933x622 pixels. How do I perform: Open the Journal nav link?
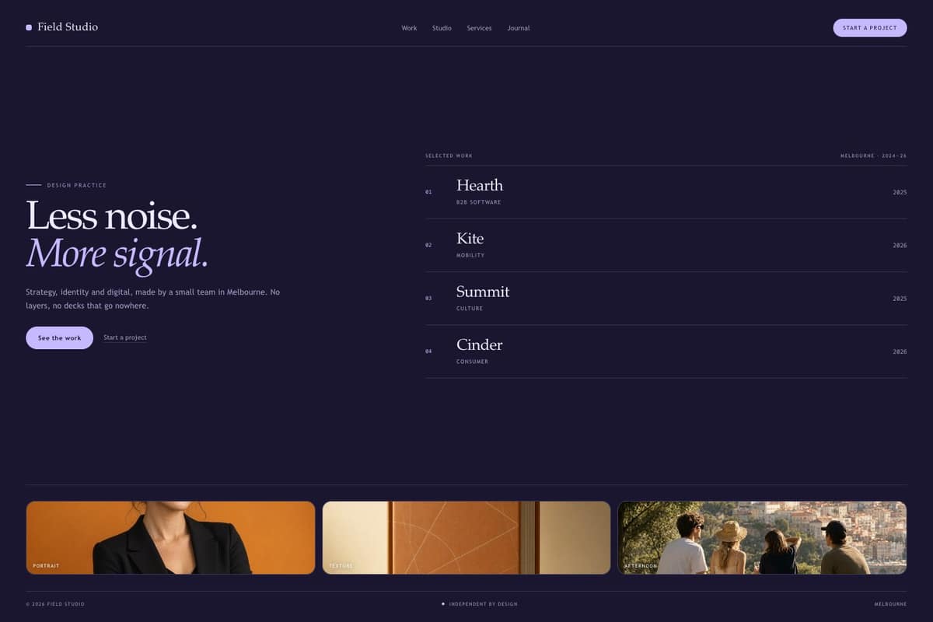(519, 28)
